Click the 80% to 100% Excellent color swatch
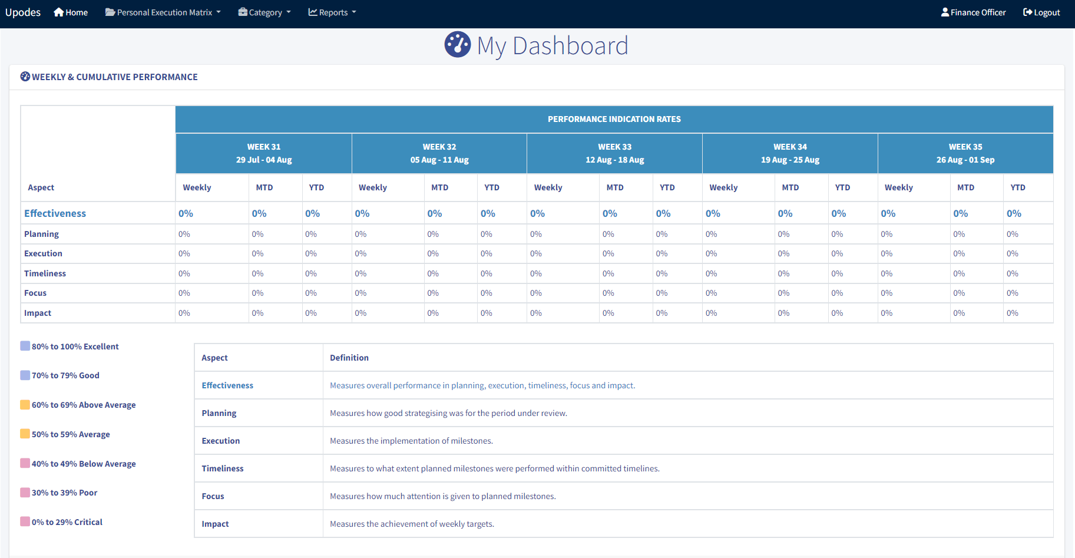Viewport: 1075px width, 558px height. (25, 346)
